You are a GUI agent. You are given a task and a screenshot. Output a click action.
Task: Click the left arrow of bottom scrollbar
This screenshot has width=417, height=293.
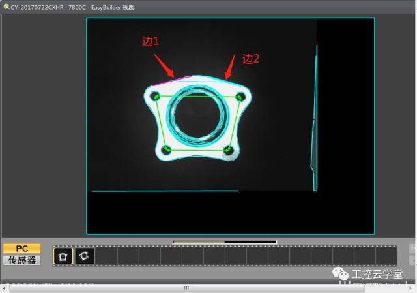point(4,288)
